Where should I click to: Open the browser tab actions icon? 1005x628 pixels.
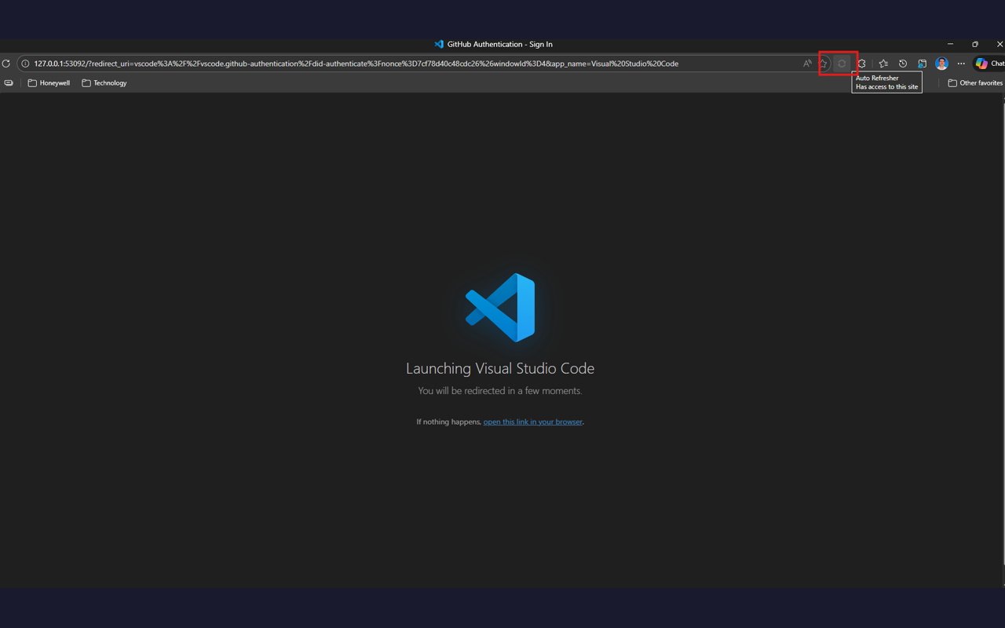point(923,64)
